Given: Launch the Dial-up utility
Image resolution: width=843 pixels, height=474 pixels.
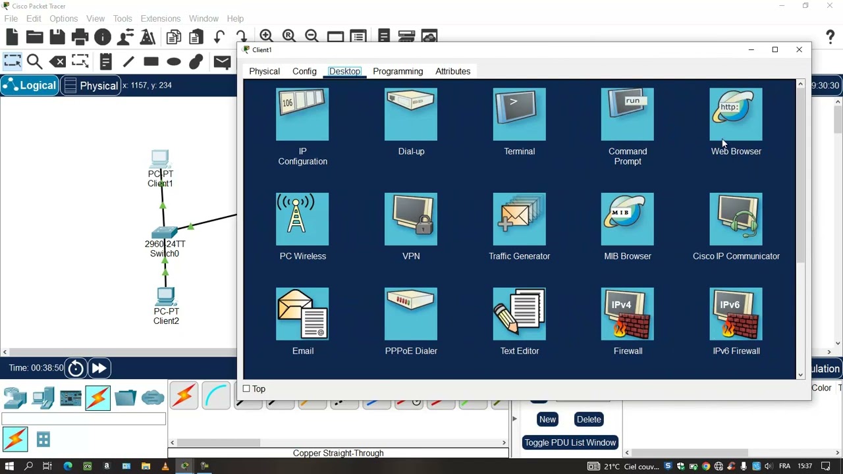Looking at the screenshot, I should click(411, 122).
